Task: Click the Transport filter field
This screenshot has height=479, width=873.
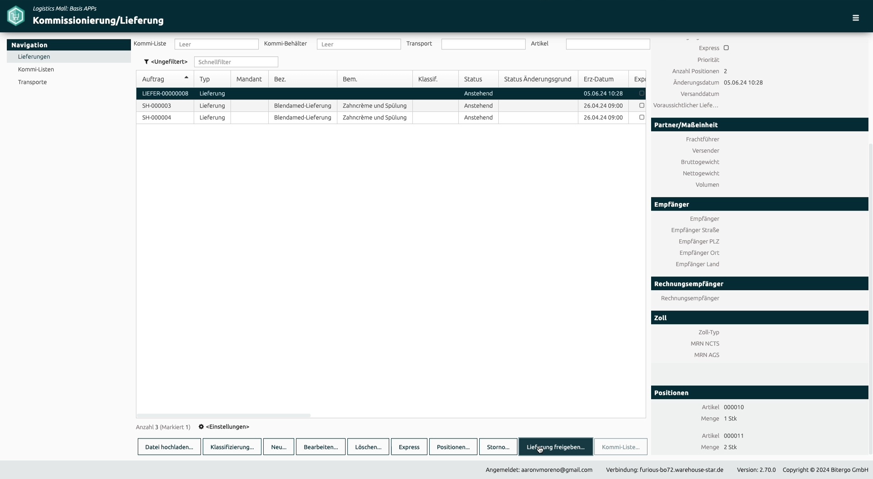Action: [x=483, y=44]
